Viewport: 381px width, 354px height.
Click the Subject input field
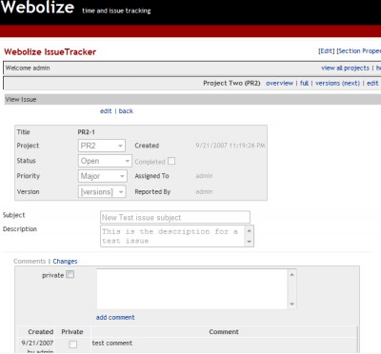click(x=175, y=217)
